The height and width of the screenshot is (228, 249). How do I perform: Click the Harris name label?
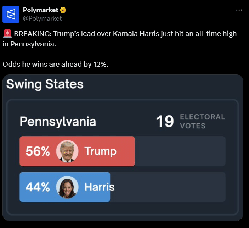click(x=100, y=187)
